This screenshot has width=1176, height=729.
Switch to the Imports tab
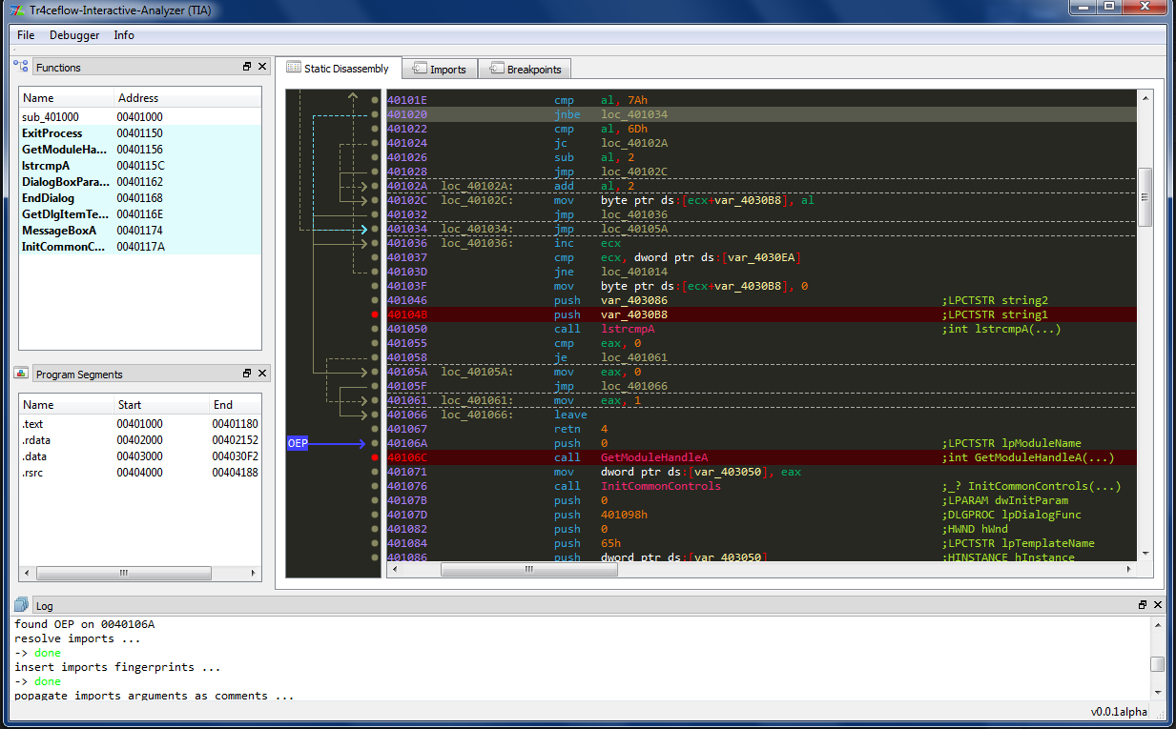pos(439,69)
